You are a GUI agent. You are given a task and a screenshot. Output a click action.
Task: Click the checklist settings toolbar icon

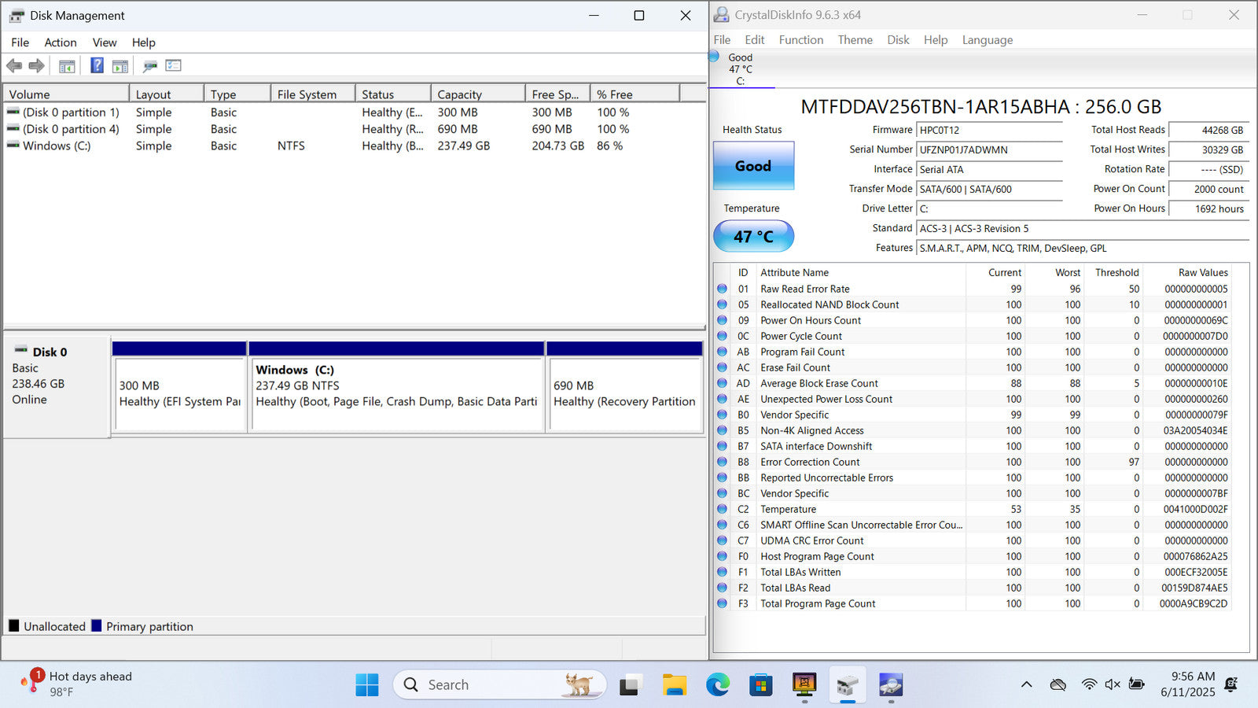174,66
